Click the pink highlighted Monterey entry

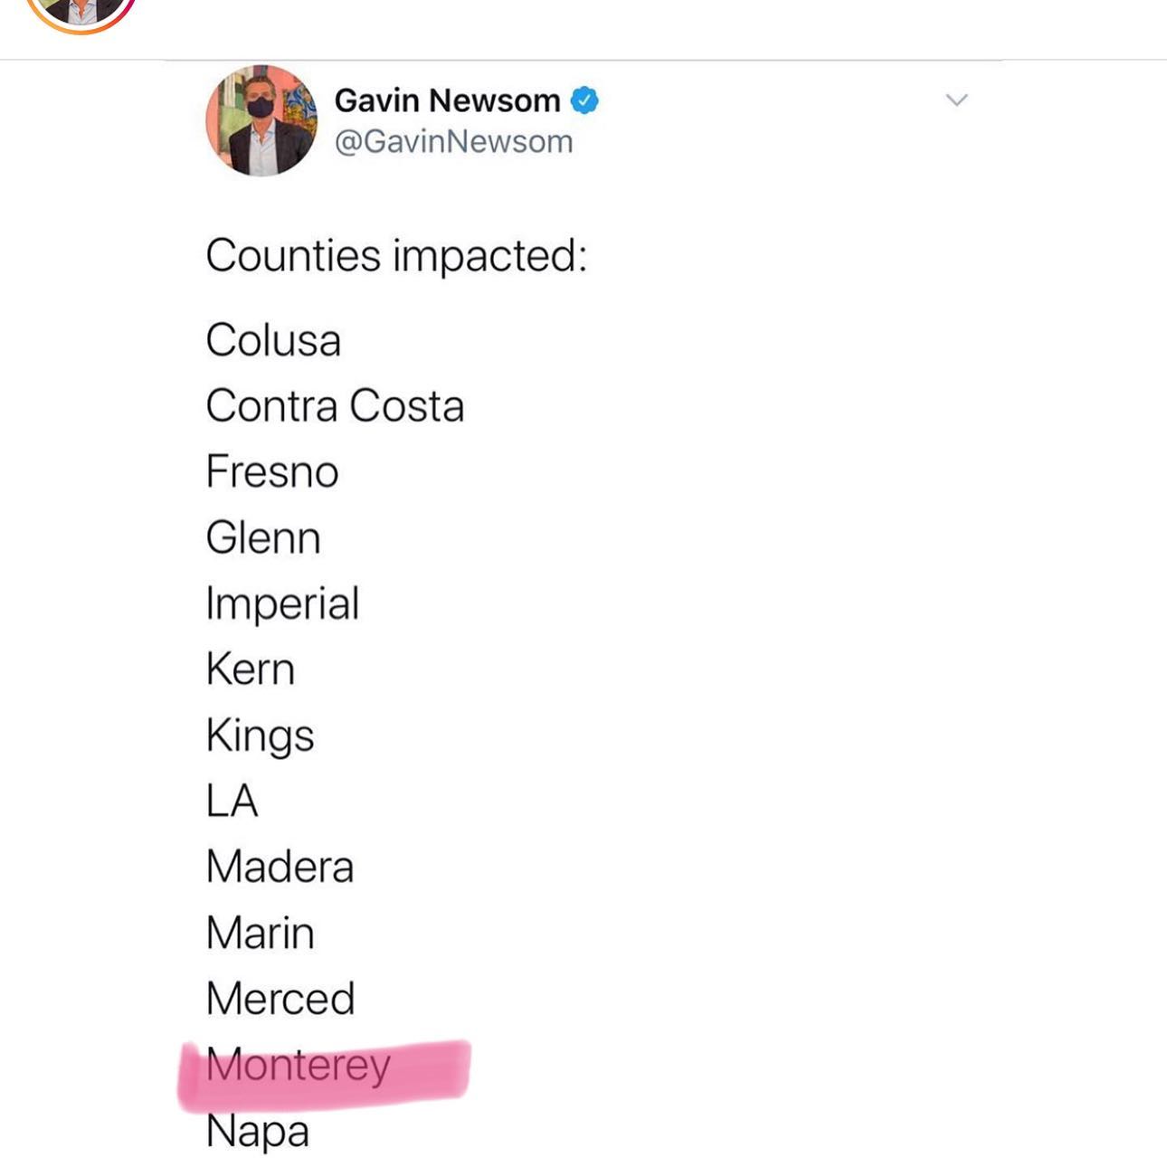pos(299,1065)
